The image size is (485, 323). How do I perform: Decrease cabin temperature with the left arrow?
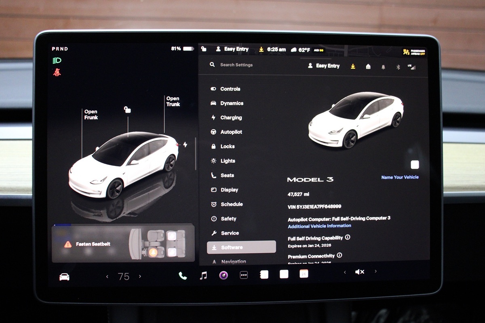pos(107,277)
